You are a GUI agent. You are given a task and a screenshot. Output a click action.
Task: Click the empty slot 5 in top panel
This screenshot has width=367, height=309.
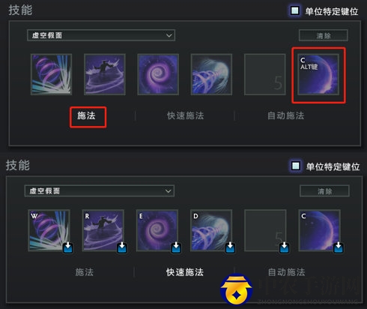(265, 74)
